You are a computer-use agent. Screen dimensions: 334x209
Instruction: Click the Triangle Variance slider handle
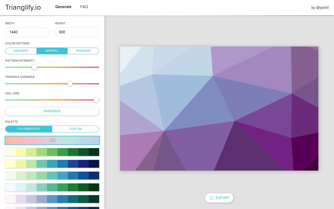70,84
